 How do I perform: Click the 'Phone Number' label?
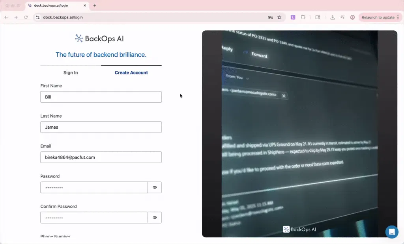(55, 236)
